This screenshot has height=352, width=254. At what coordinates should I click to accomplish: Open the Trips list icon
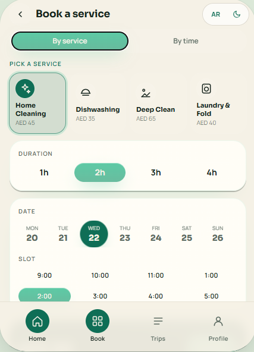click(158, 321)
